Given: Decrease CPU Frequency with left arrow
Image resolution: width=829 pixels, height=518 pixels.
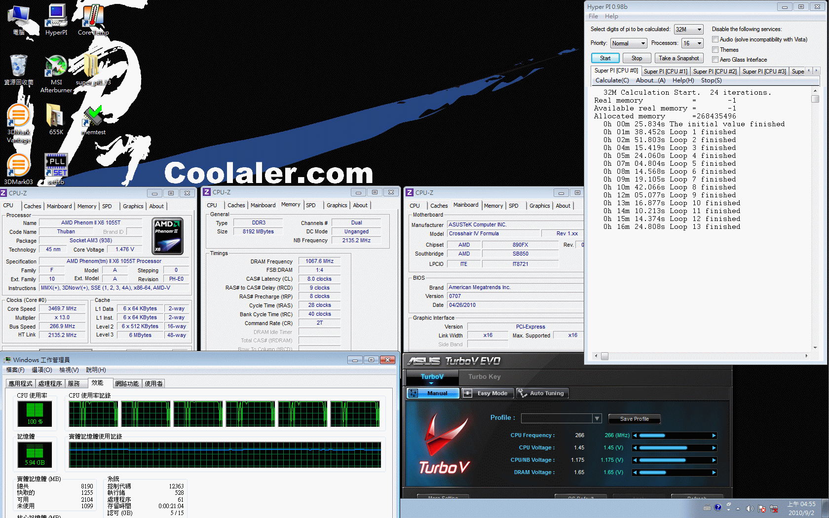Looking at the screenshot, I should (x=635, y=436).
